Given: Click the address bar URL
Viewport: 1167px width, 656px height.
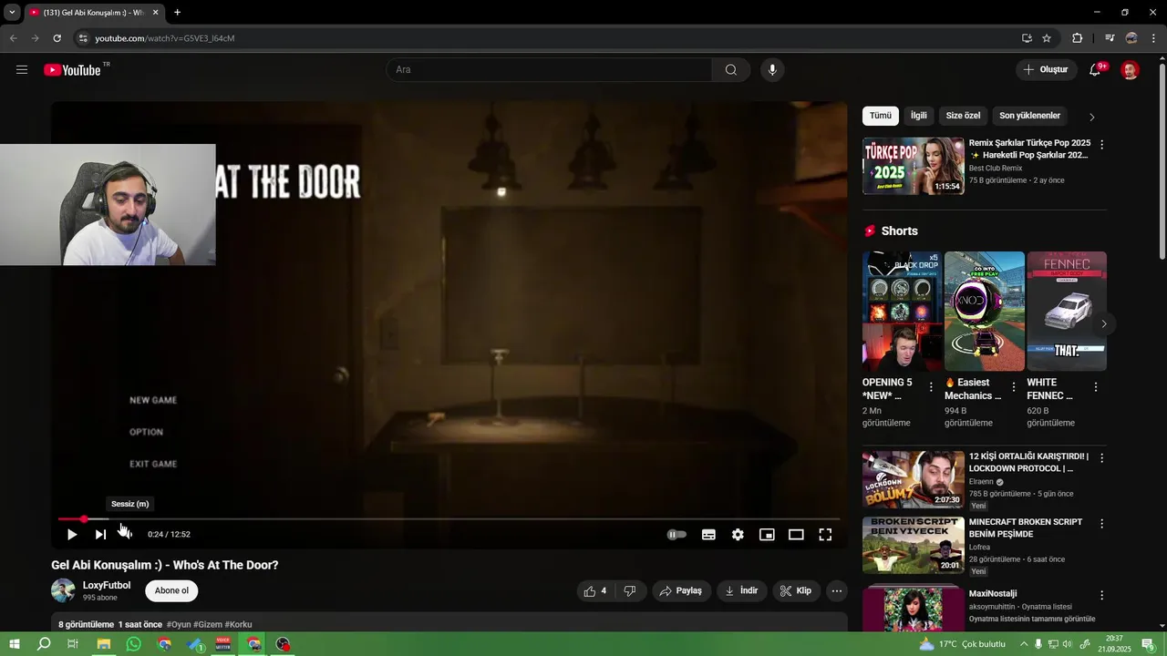Looking at the screenshot, I should pyautogui.click(x=165, y=38).
